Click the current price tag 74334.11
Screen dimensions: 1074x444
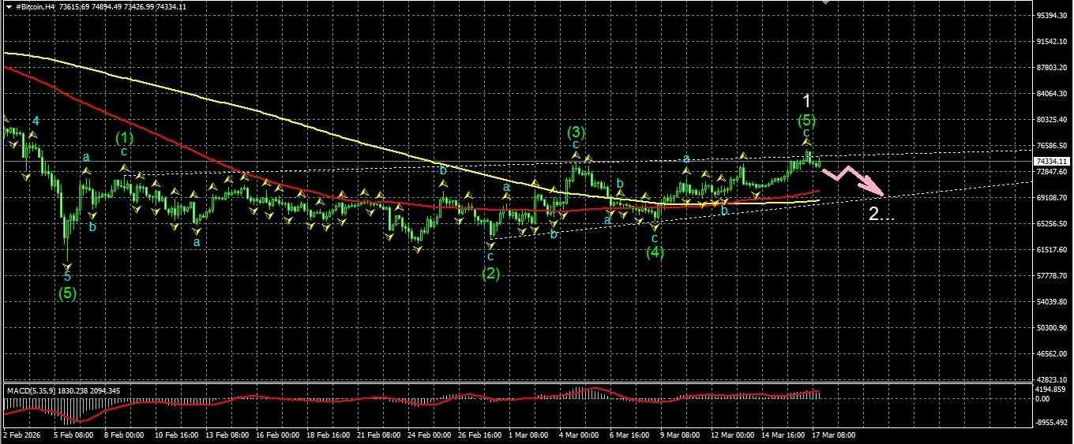1050,161
